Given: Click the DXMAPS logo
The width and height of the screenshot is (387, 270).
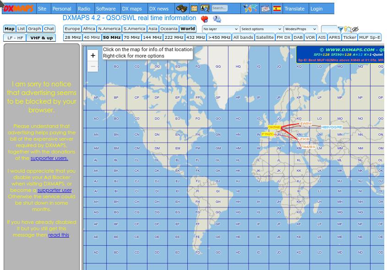Looking at the screenshot, I should pyautogui.click(x=19, y=9).
